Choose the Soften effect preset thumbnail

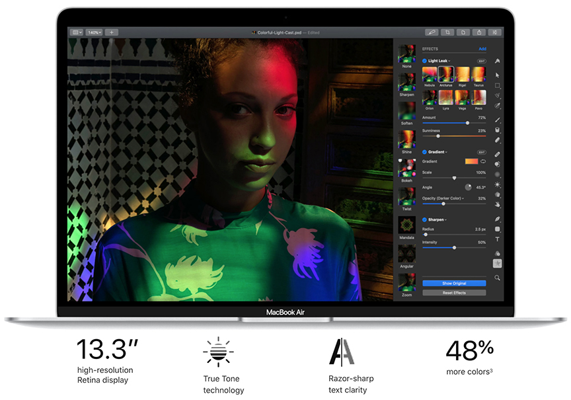tap(406, 111)
